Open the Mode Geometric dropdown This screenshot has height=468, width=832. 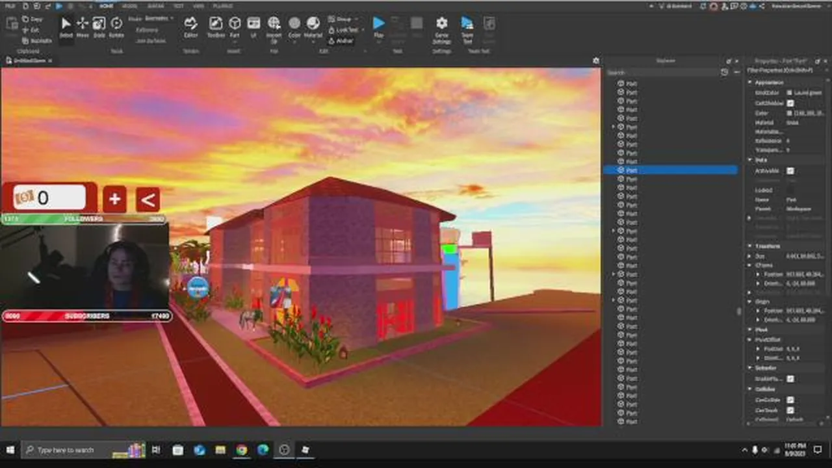tap(159, 19)
